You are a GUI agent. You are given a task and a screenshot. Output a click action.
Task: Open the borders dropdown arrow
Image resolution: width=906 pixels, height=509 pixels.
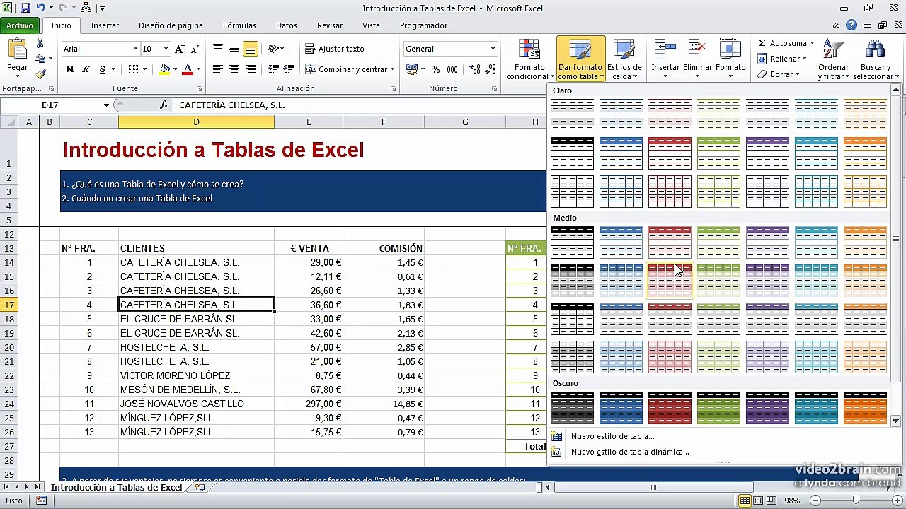tap(145, 69)
